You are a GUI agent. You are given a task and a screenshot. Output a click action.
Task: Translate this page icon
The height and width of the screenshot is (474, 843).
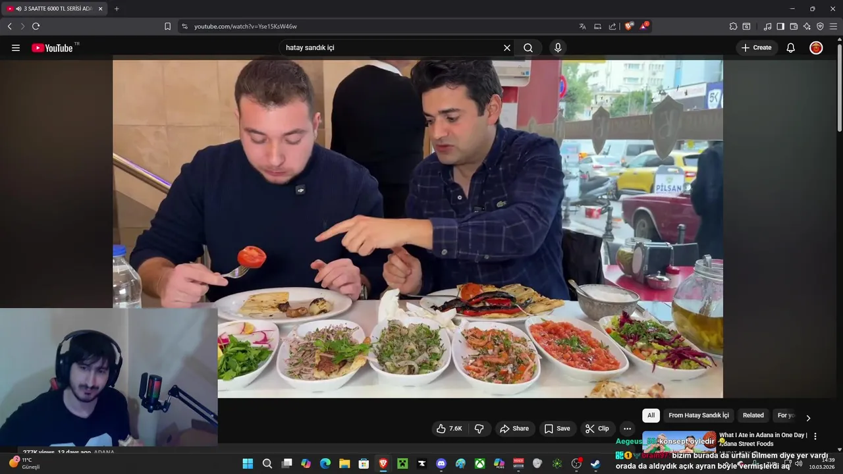pos(582,26)
